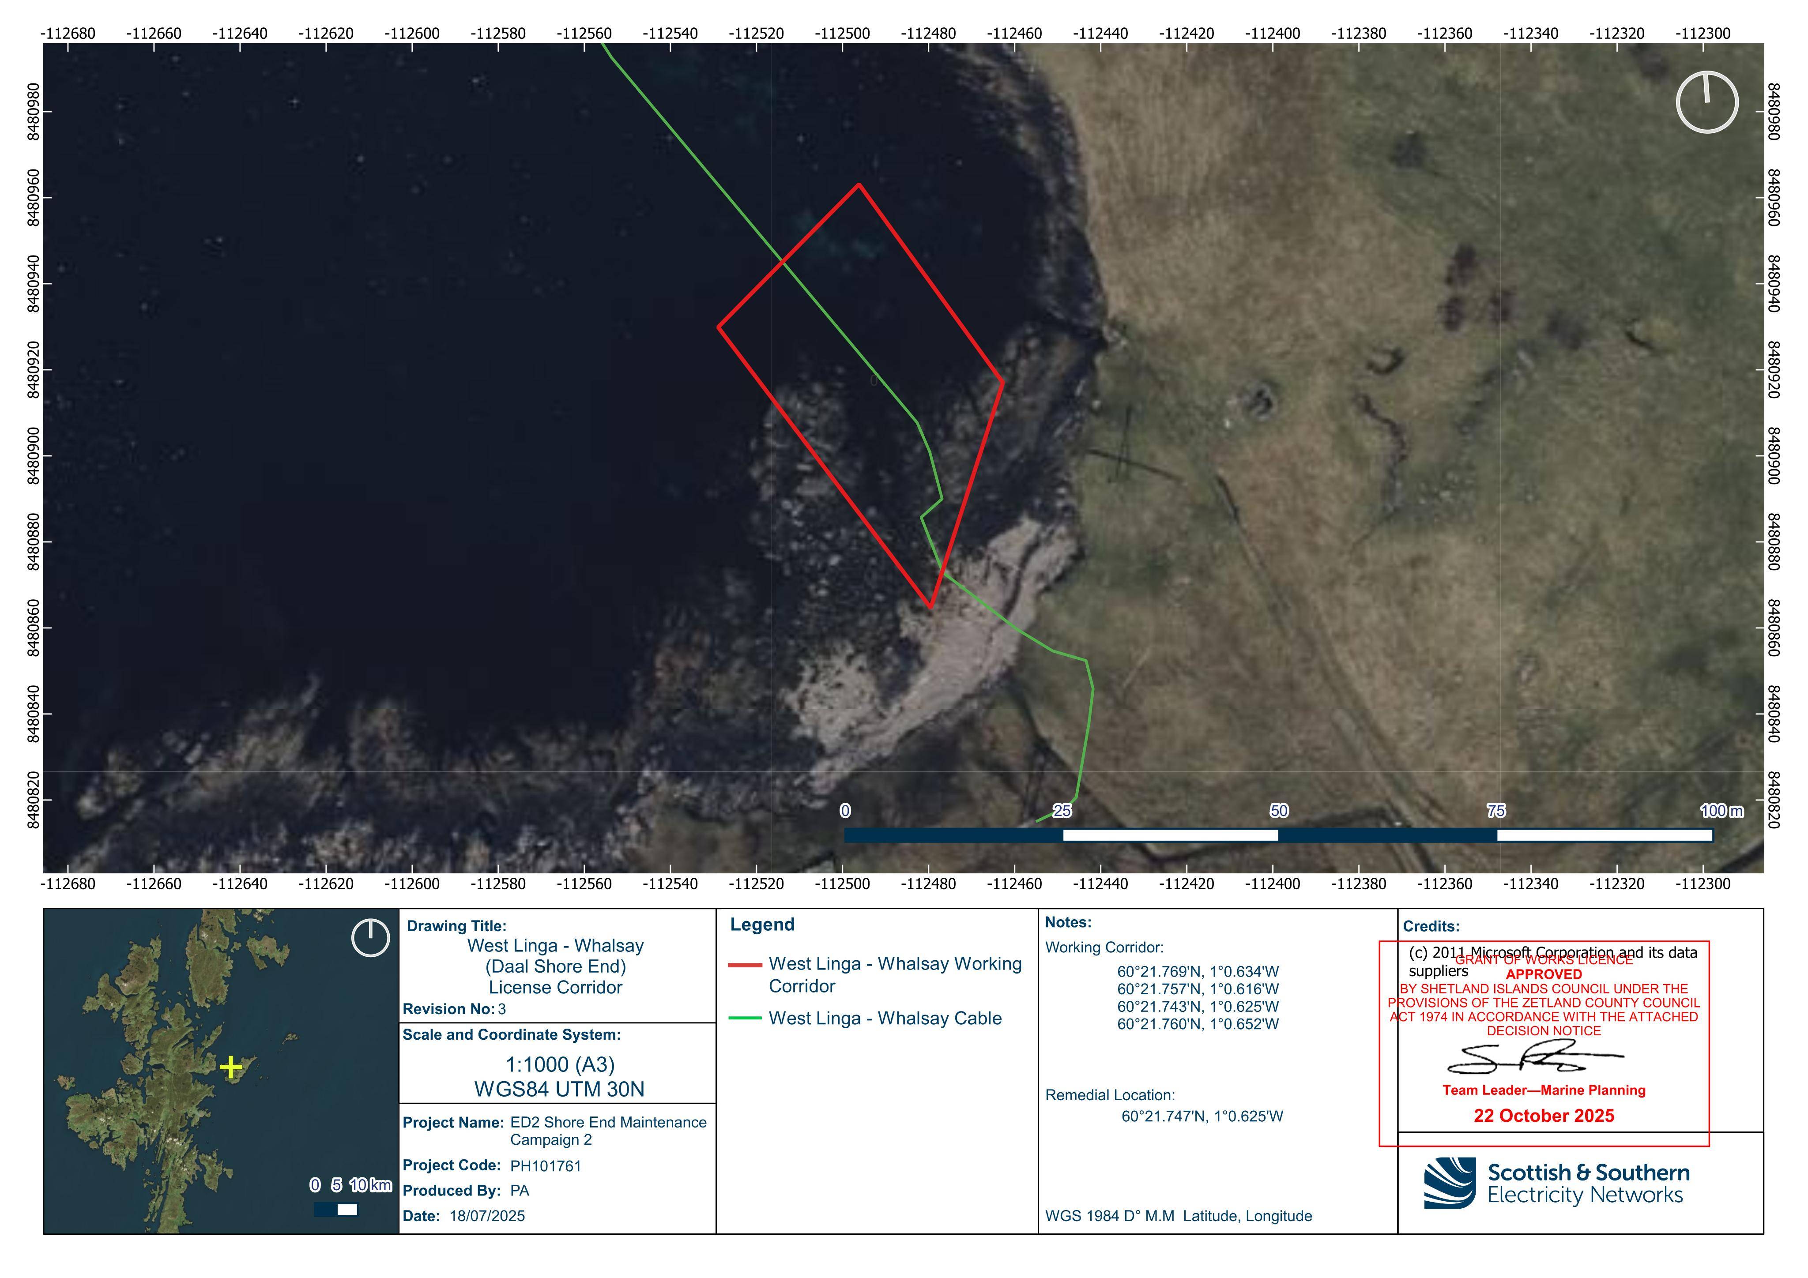1808x1278 pixels.
Task: Click the green Whalsay Cable legend line
Action: point(744,1018)
